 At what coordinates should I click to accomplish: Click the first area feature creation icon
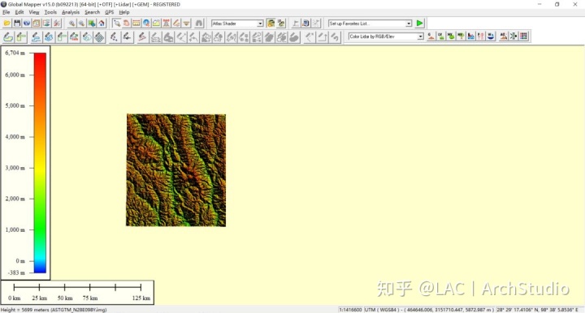click(8, 36)
